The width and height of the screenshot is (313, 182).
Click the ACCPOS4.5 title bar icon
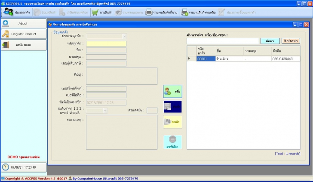[3, 3]
